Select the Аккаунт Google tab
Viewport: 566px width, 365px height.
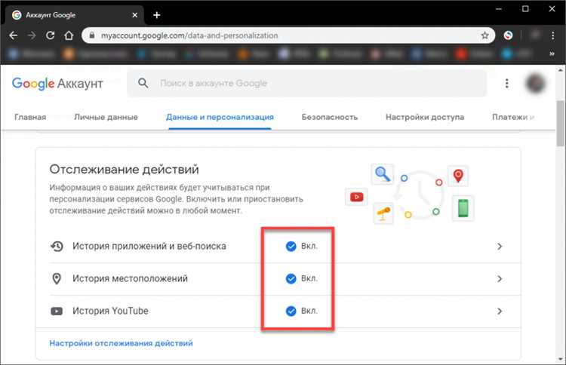pyautogui.click(x=74, y=15)
